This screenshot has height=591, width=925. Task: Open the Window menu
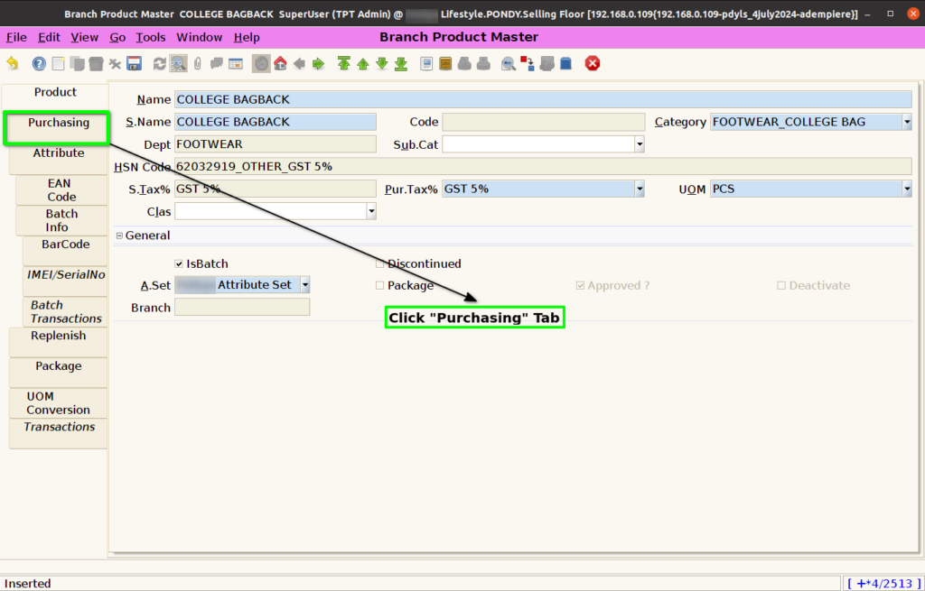[x=200, y=37]
